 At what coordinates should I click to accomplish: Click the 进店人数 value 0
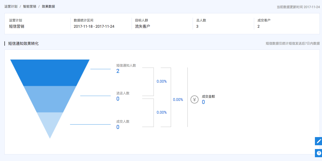pos(118,99)
